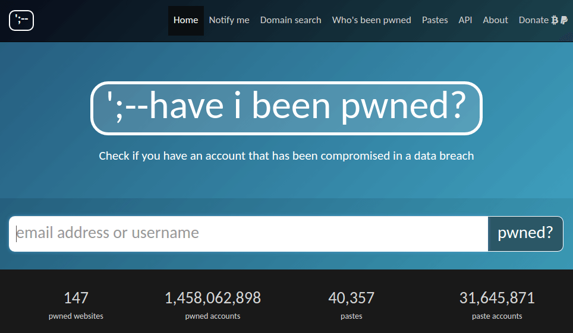573x333 pixels.
Task: Open the API menu item
Action: tap(465, 20)
